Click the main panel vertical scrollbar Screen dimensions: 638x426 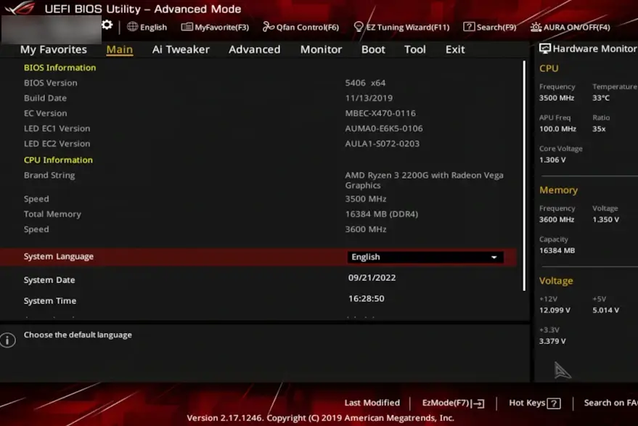(524, 176)
